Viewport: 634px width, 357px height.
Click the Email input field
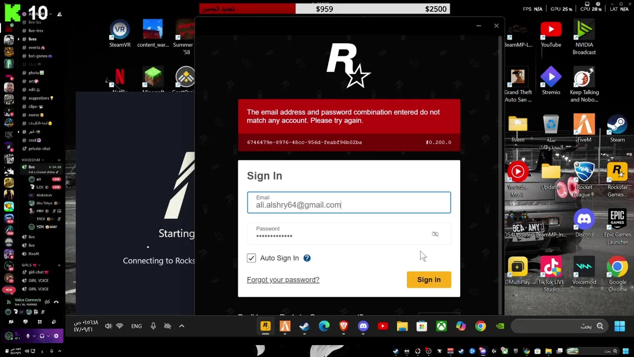tap(349, 202)
